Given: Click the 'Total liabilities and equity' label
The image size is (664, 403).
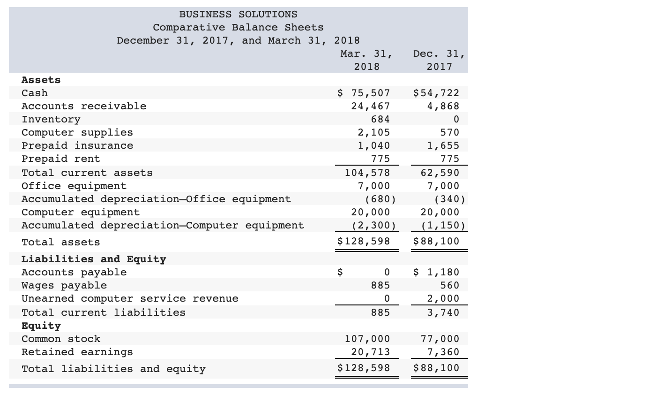Looking at the screenshot, I should click(x=113, y=369).
